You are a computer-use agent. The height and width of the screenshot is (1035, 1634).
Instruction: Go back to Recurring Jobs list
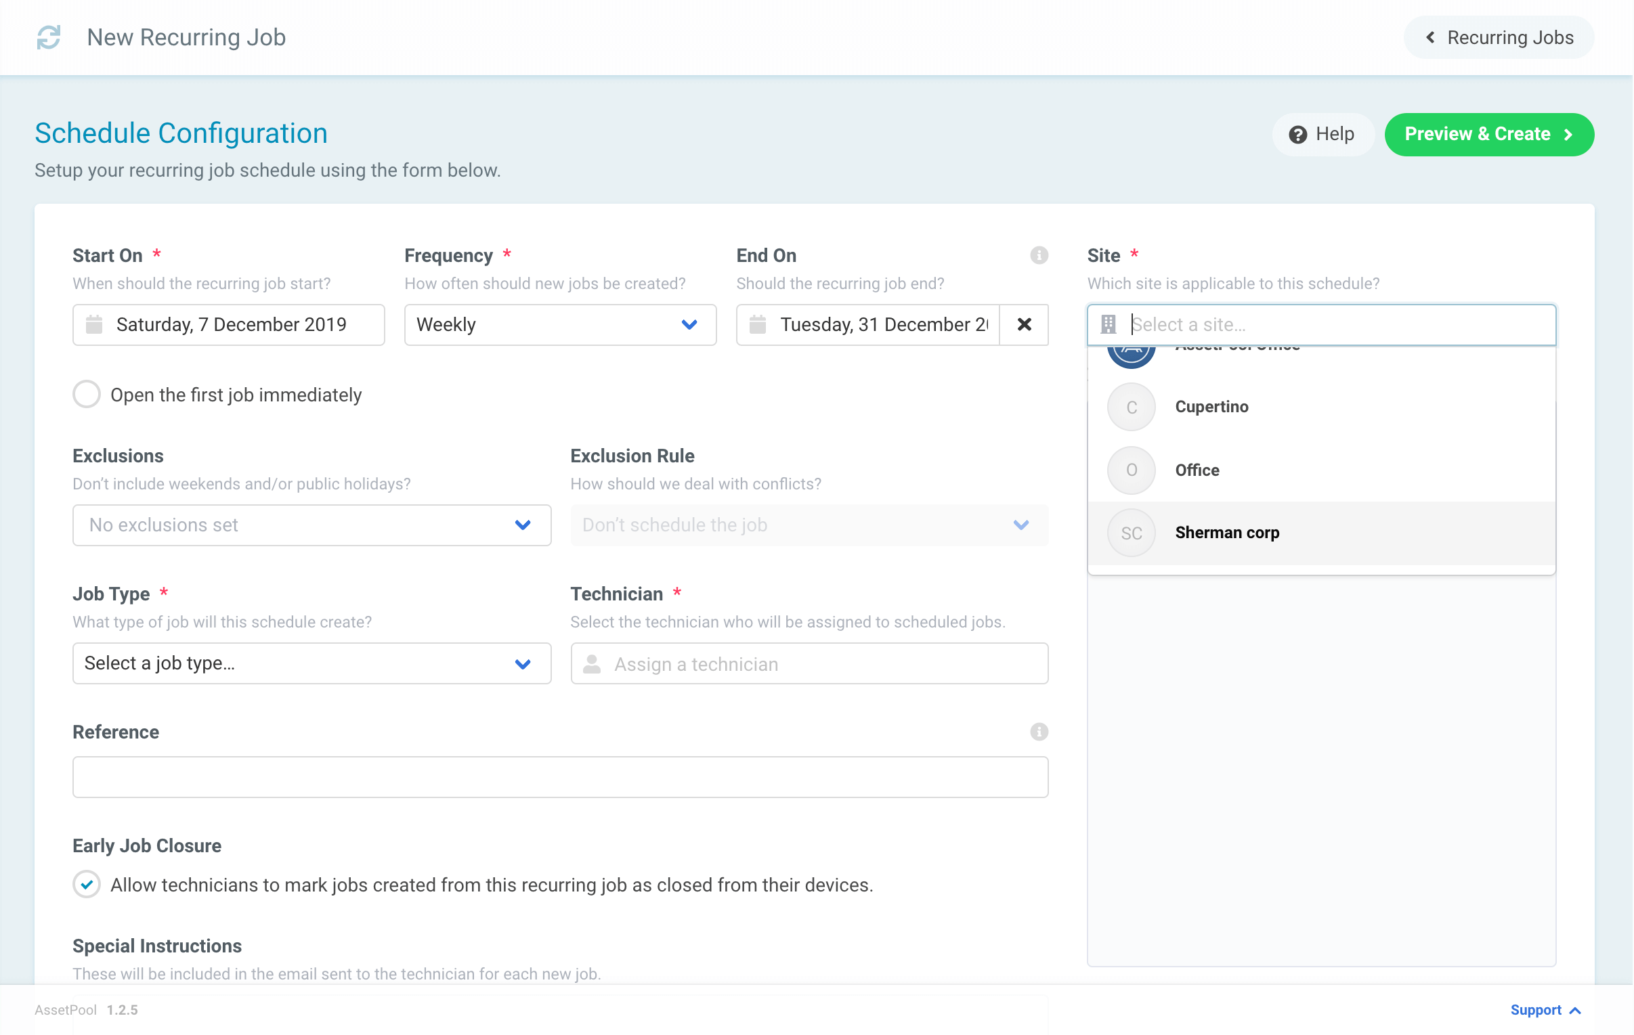point(1499,37)
